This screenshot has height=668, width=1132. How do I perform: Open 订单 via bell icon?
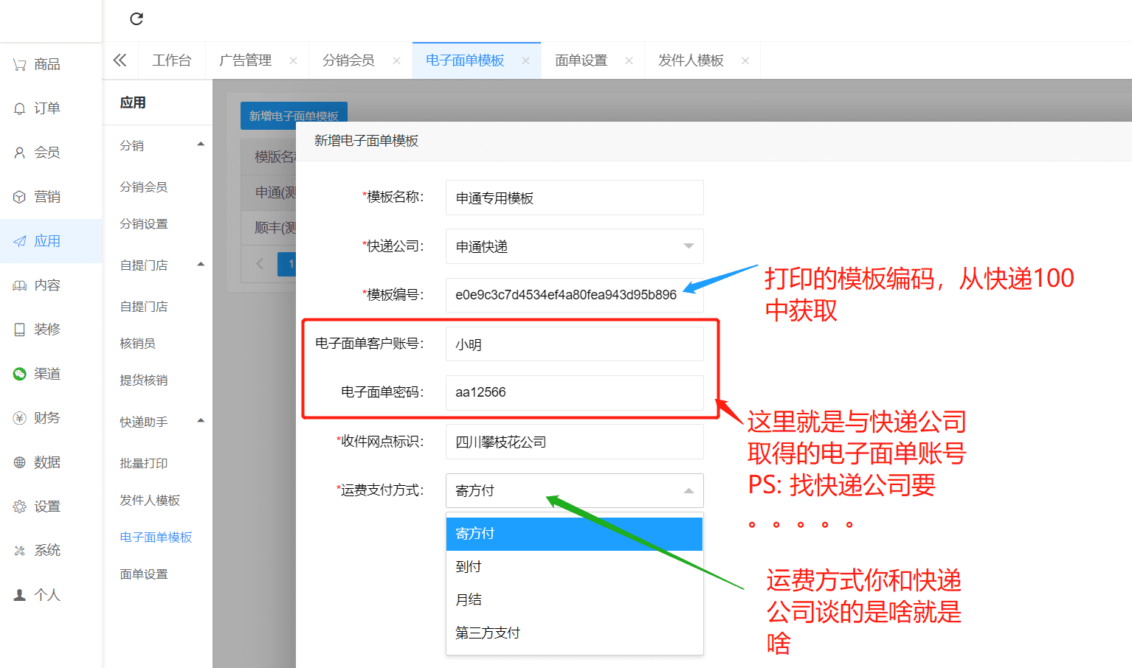pyautogui.click(x=20, y=109)
